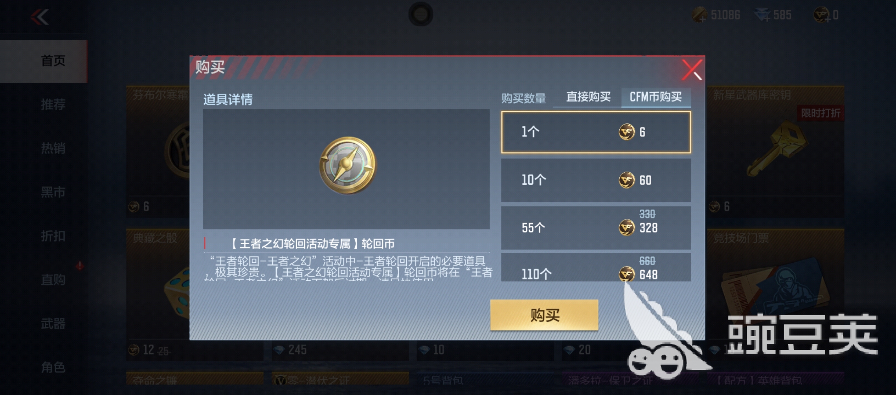Select the 1个 quantity option
The image size is (896, 395).
click(596, 132)
